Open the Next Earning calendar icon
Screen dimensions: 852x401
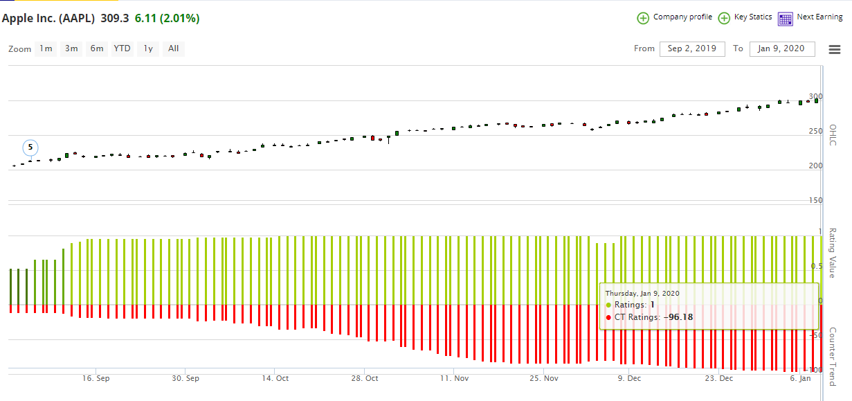tap(785, 19)
